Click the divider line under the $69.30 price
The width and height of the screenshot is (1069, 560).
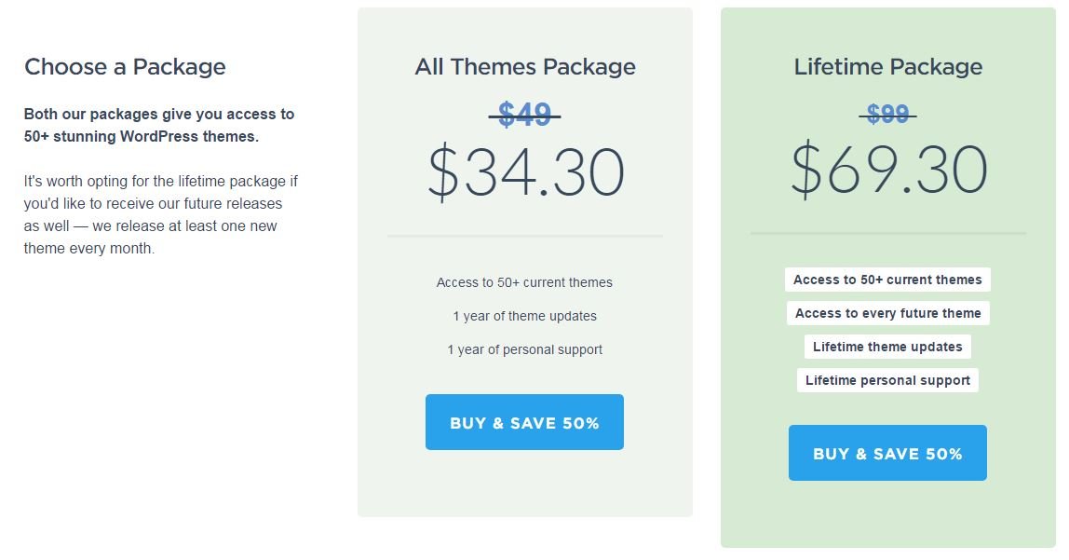click(888, 233)
